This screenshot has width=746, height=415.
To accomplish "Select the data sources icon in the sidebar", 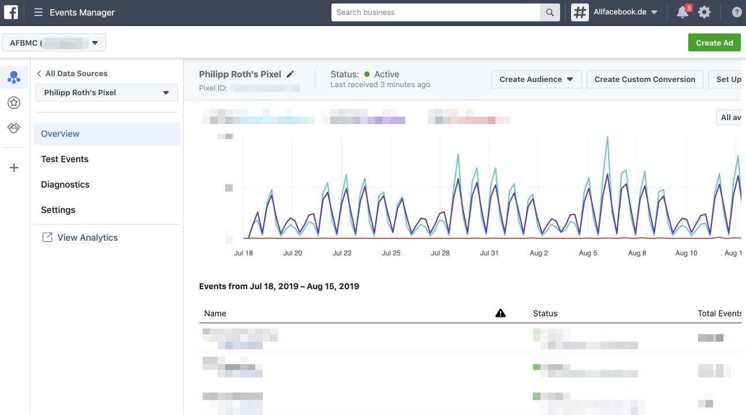I will tap(14, 77).
